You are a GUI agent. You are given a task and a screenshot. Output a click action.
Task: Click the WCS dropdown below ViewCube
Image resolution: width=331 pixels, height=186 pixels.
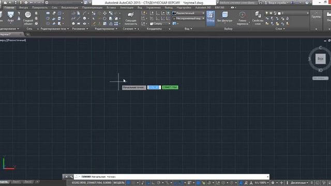320,78
